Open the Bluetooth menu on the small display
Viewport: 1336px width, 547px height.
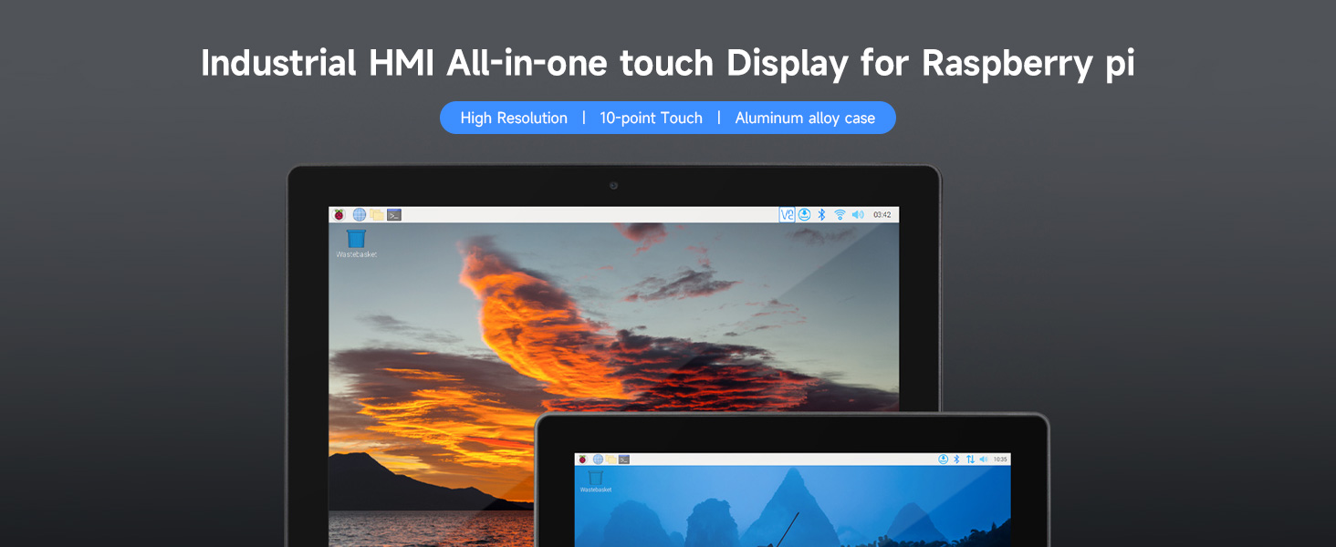pos(956,459)
